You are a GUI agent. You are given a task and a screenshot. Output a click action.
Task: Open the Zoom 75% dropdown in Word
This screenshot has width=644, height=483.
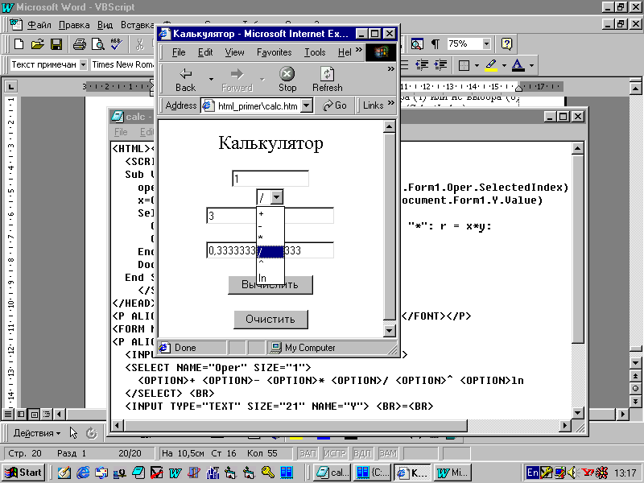coord(487,43)
